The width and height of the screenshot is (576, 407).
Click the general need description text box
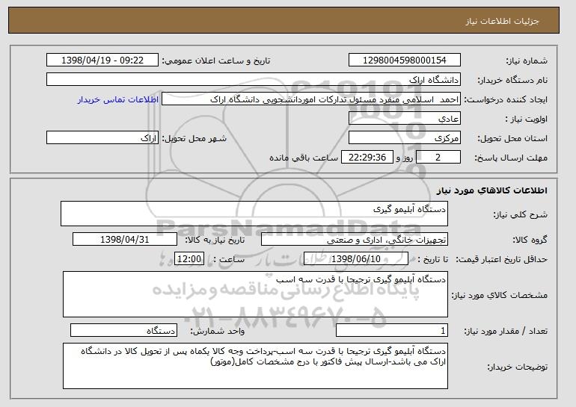pos(254,214)
